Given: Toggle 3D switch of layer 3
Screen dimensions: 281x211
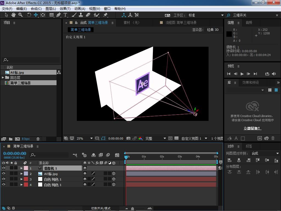Looking at the screenshot, I should pyautogui.click(x=114, y=179).
